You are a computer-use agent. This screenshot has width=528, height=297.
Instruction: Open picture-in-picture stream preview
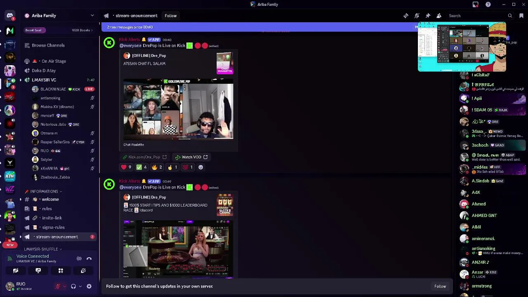(x=462, y=47)
